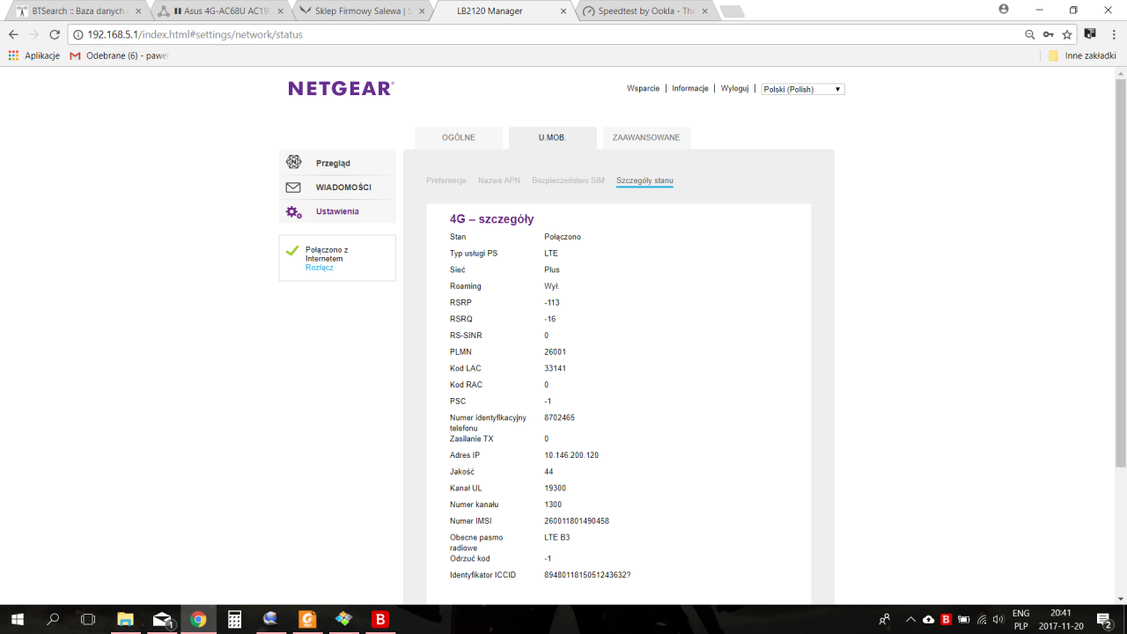Click the saved password key icon
The width and height of the screenshot is (1127, 634).
point(1049,34)
